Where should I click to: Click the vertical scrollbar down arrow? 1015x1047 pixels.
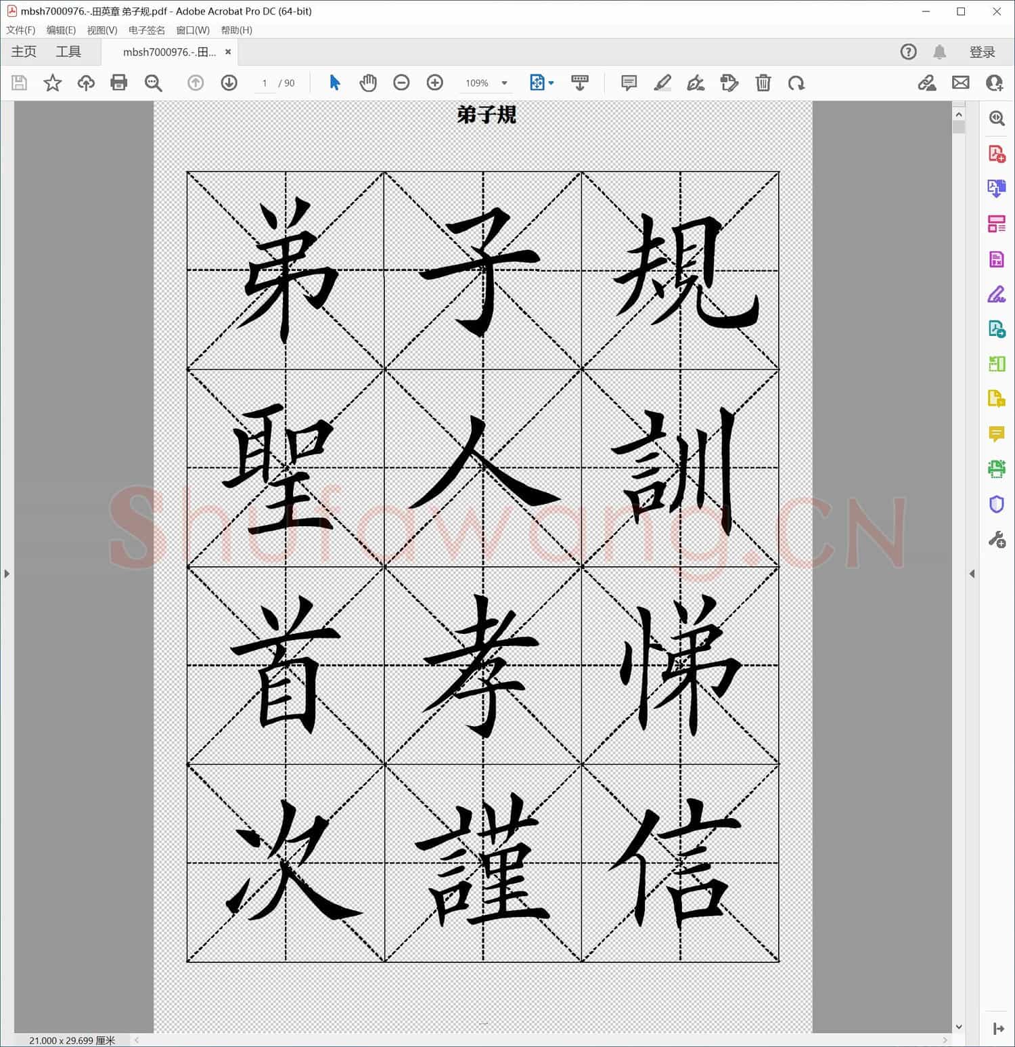[x=958, y=1027]
